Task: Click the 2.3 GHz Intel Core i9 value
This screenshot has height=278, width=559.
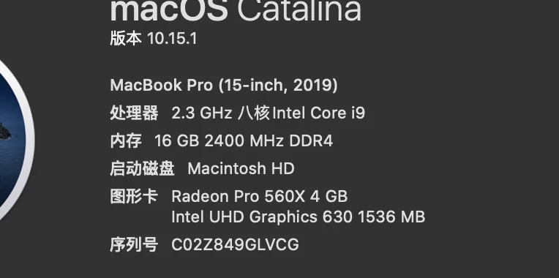Action: [268, 113]
